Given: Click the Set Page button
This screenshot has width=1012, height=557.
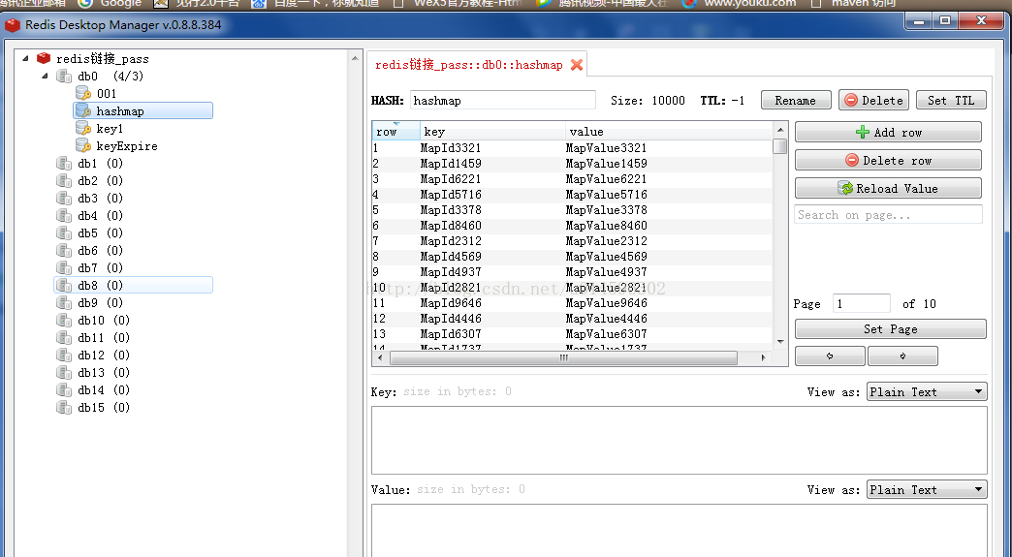Looking at the screenshot, I should tap(891, 329).
